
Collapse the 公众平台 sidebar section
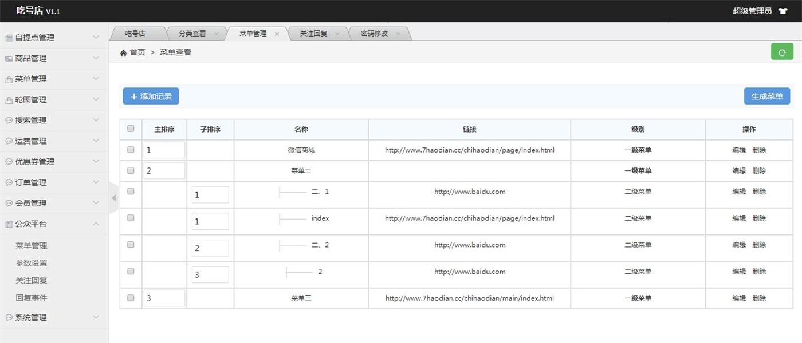click(54, 224)
